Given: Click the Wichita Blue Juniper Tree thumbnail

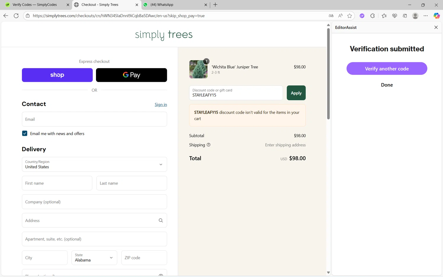Looking at the screenshot, I should pyautogui.click(x=198, y=69).
